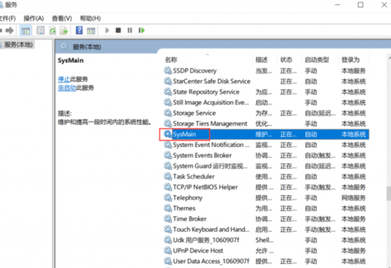Sort by the 状态 column header
The width and height of the screenshot is (391, 268).
(x=286, y=60)
